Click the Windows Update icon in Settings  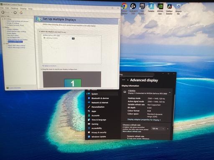coord(89,137)
